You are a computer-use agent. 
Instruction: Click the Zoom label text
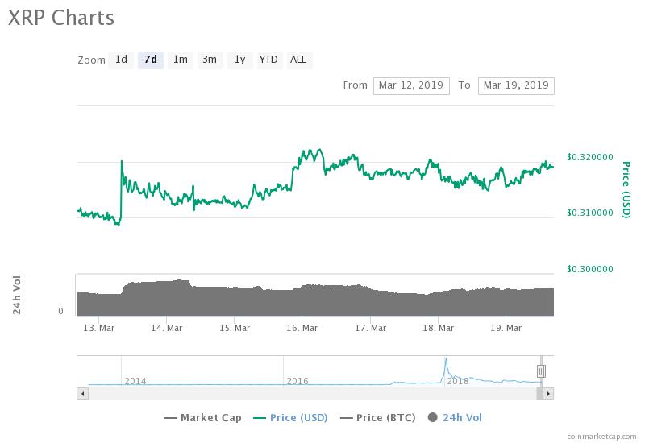point(91,60)
